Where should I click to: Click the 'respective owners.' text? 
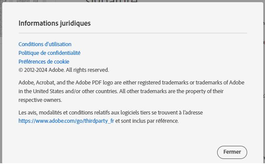(40, 100)
